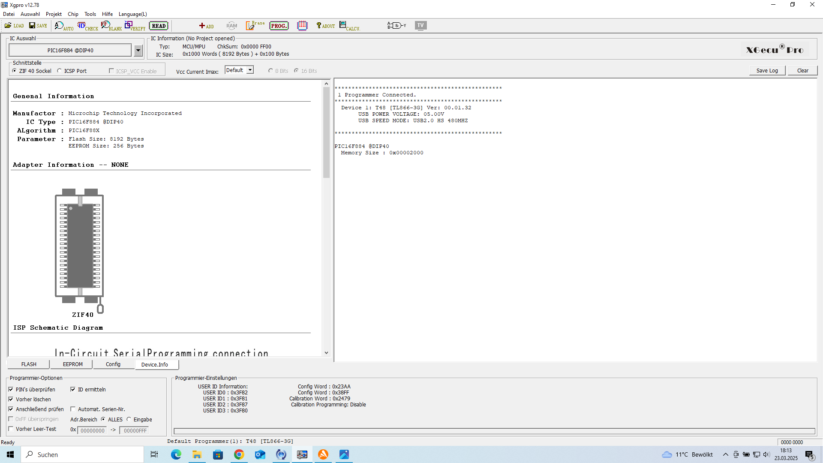This screenshot has height=463, width=823.
Task: Click the device info scrollbar down arrow
Action: click(327, 353)
